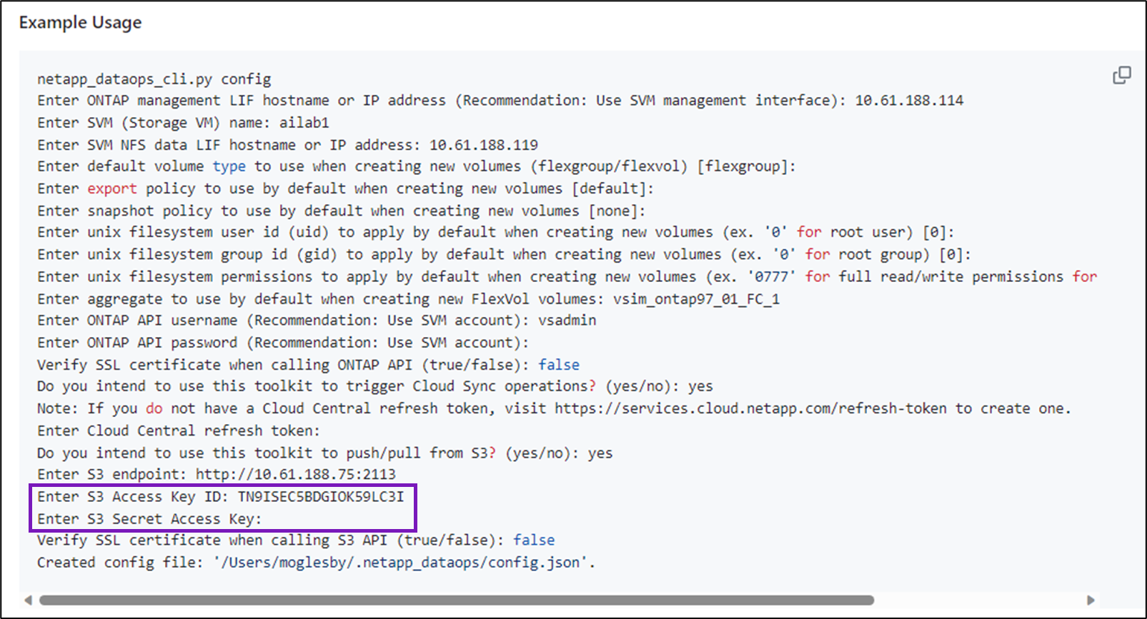Click the blue 'type' keyword

pyautogui.click(x=229, y=166)
